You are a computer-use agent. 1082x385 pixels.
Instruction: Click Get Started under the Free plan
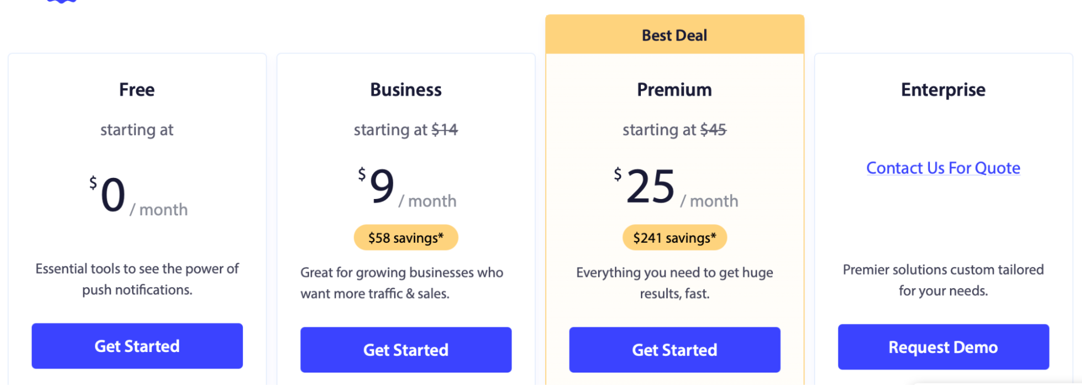point(137,346)
